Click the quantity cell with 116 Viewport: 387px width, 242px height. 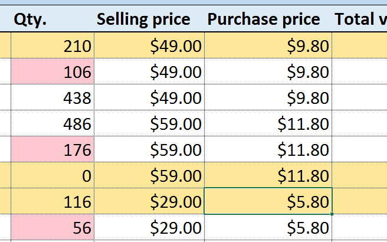[x=53, y=201]
